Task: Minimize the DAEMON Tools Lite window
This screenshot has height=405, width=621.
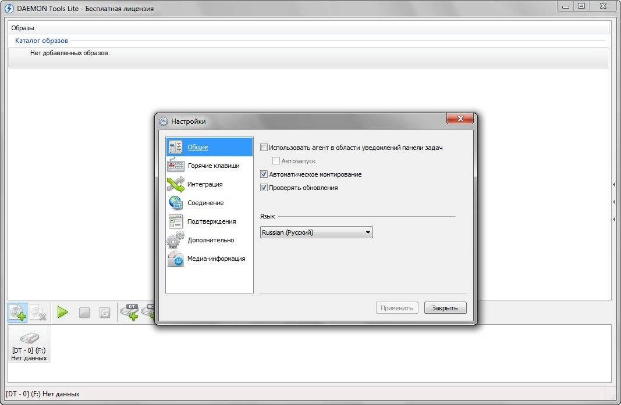Action: pyautogui.click(x=566, y=6)
